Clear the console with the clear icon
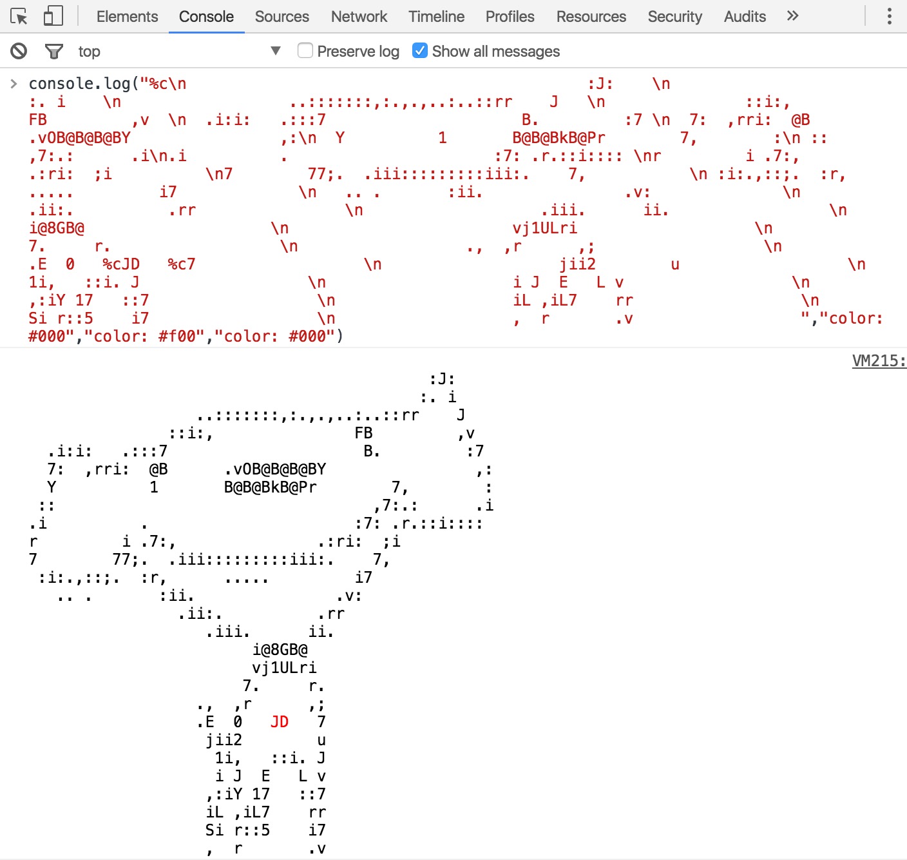The width and height of the screenshot is (907, 860). (19, 51)
